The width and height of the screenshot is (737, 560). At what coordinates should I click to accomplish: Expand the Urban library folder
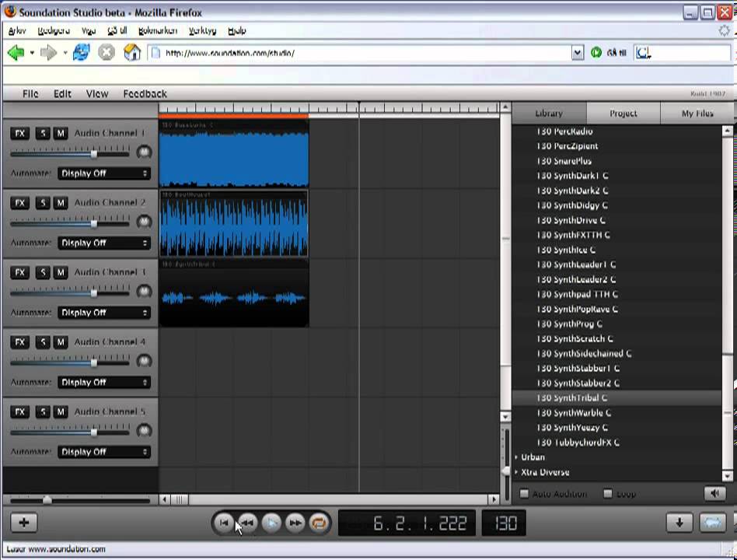point(516,457)
